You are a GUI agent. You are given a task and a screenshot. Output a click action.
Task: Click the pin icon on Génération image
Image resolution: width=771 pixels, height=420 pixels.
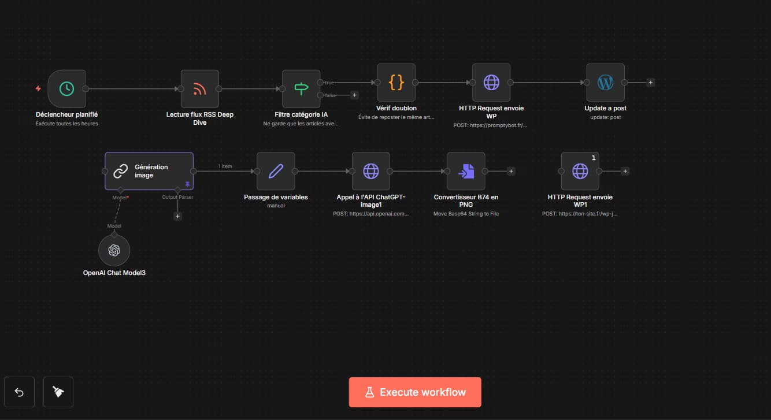point(187,184)
